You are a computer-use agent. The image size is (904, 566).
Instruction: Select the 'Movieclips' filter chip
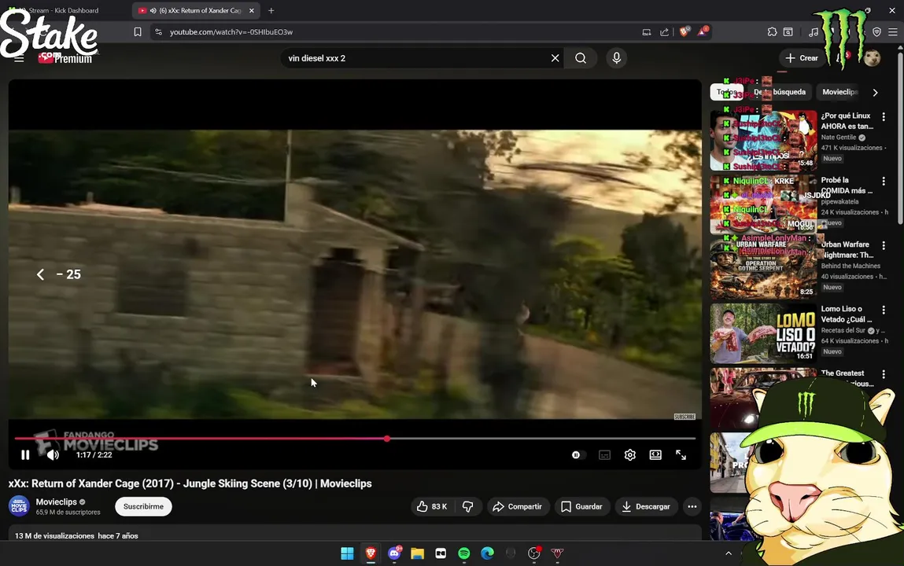pyautogui.click(x=840, y=92)
